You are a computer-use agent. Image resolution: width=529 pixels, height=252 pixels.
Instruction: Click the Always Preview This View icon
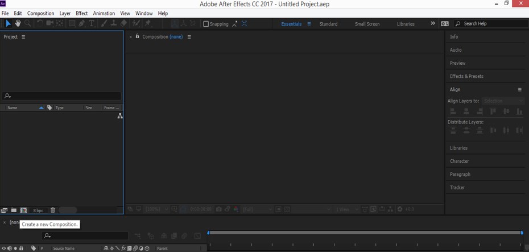pos(130,209)
